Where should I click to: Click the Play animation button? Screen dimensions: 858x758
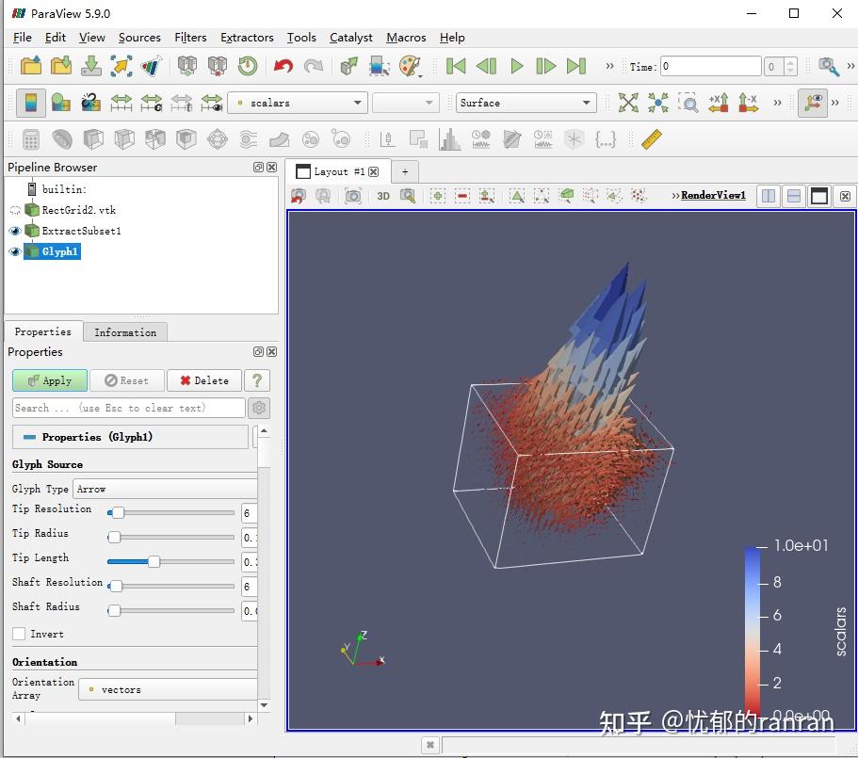point(516,67)
